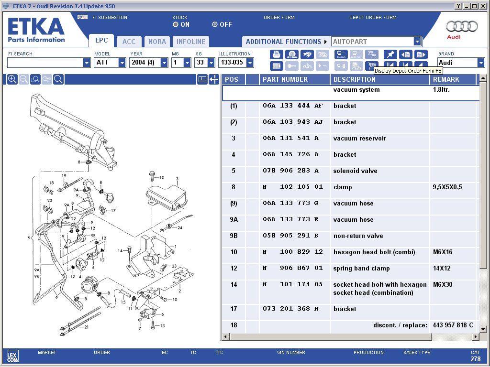Switch to the ACC tab

tap(129, 42)
